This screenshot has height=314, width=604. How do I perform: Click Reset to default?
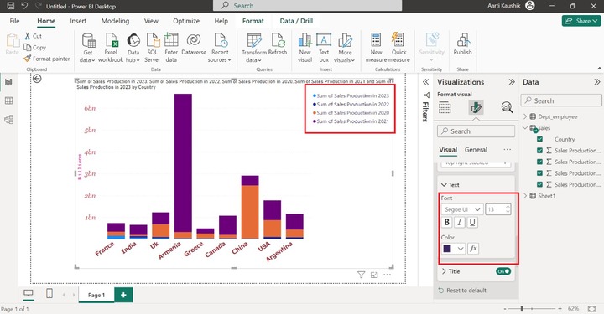[x=462, y=291]
